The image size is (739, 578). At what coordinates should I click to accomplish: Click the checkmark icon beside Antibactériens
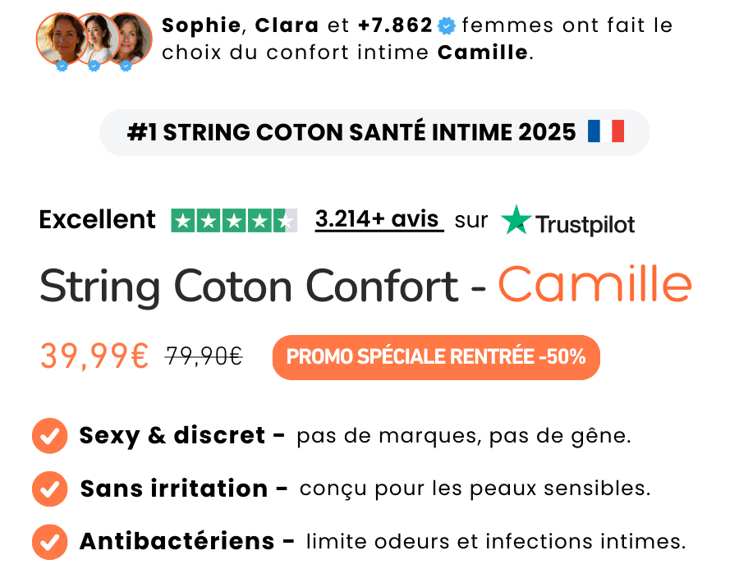pyautogui.click(x=49, y=542)
